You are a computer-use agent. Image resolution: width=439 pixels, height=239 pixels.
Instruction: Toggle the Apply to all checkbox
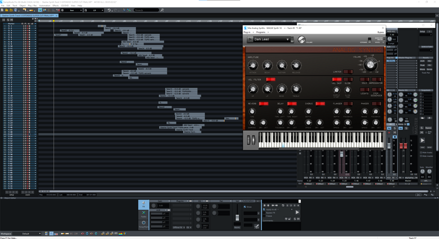click(x=264, y=210)
